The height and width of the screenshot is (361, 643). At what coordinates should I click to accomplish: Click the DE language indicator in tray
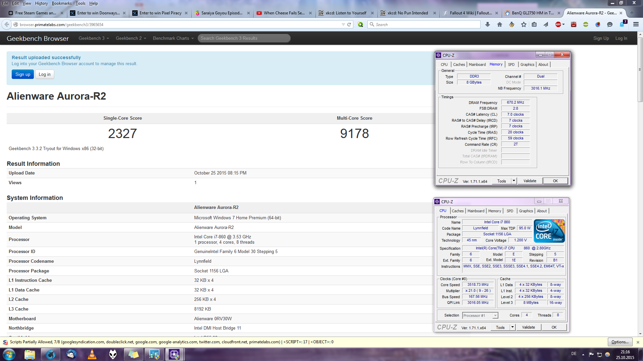coord(574,354)
